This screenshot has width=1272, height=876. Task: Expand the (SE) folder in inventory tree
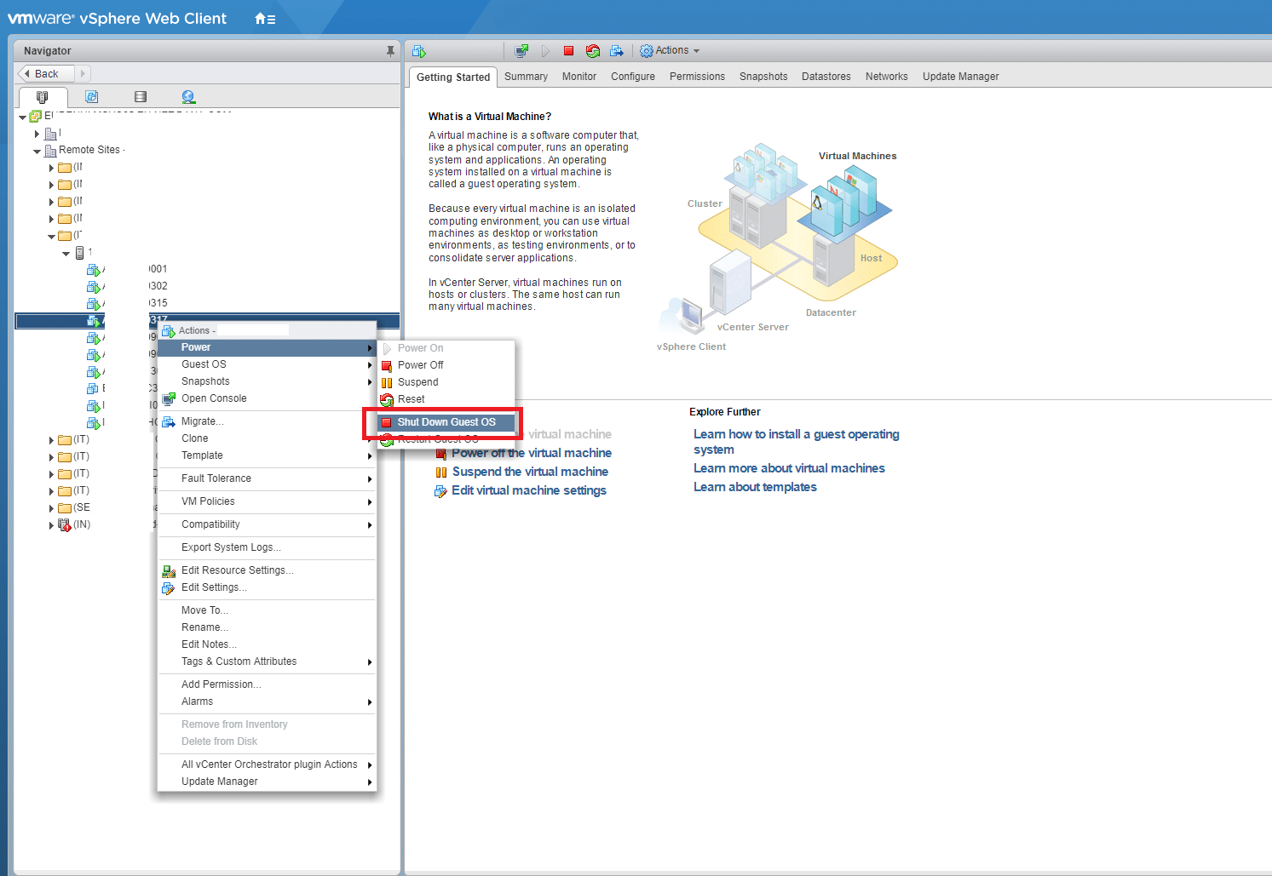(51, 508)
